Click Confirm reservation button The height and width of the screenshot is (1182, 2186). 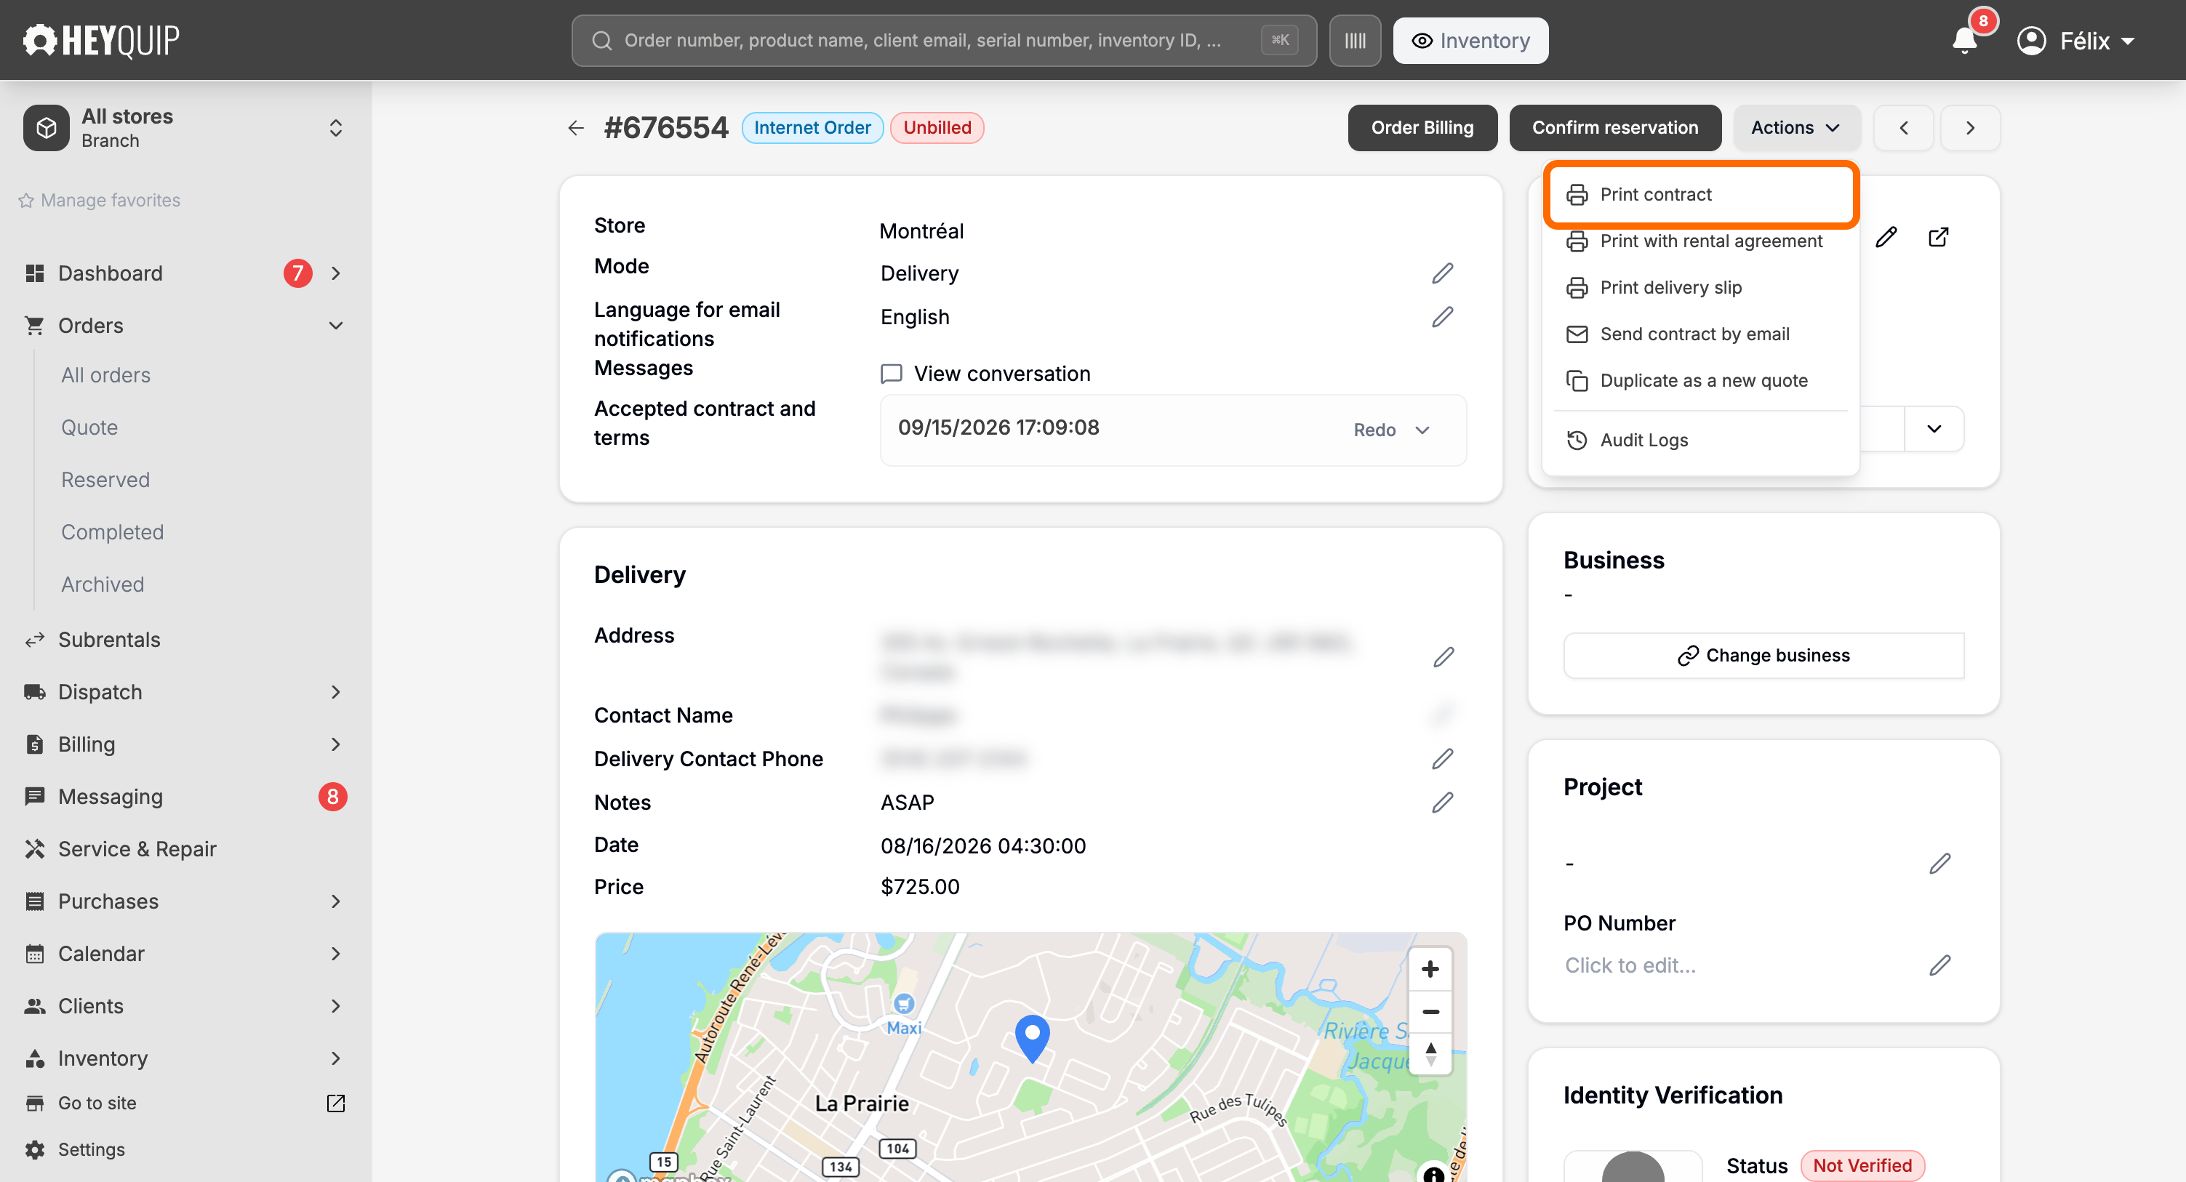click(x=1615, y=127)
